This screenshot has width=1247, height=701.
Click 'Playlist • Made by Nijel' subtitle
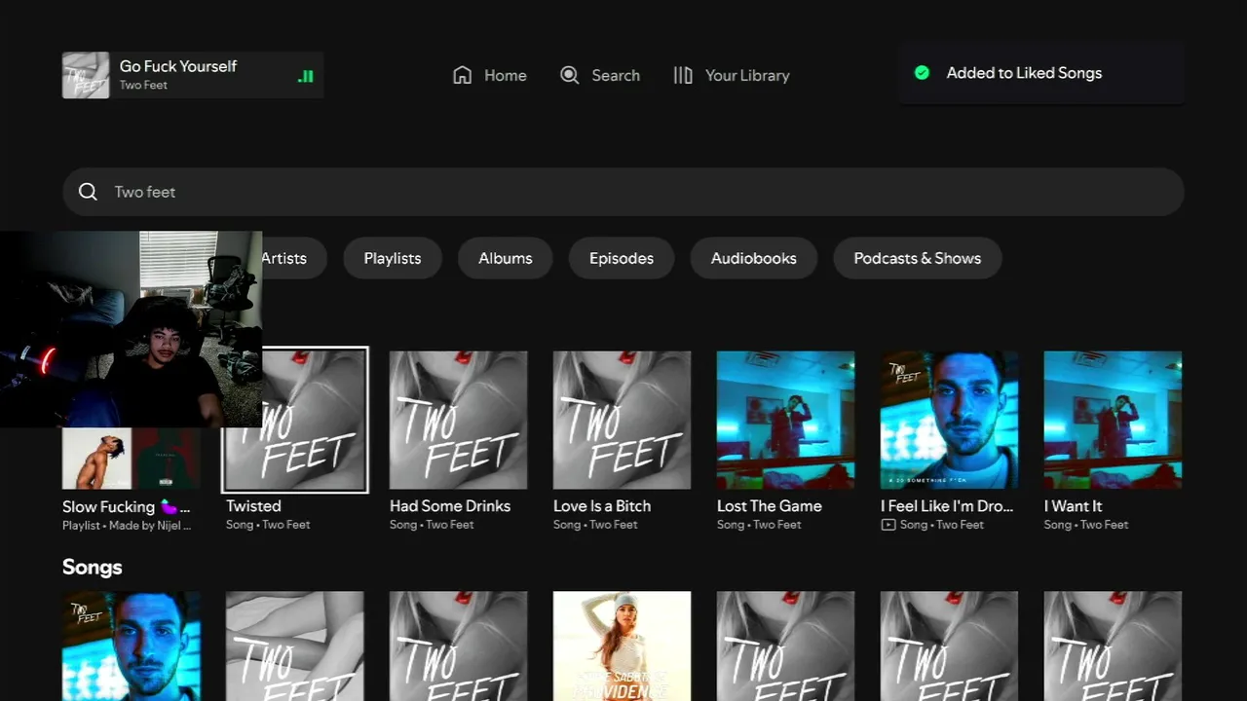(127, 525)
